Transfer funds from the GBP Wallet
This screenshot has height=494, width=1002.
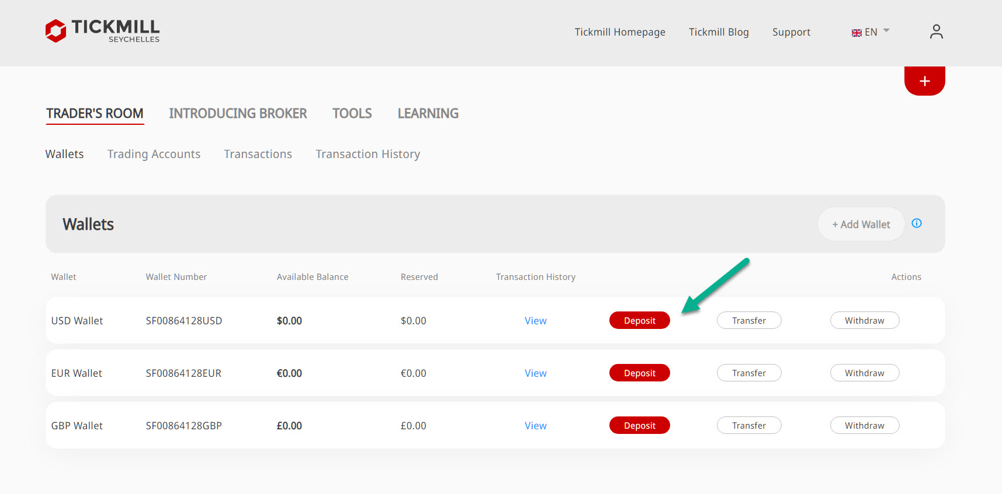pyautogui.click(x=749, y=425)
